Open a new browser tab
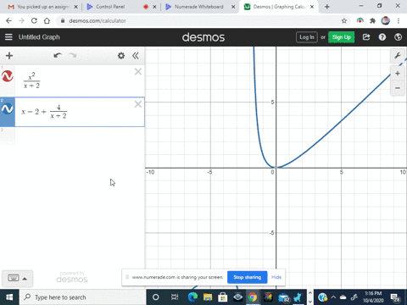The image size is (407, 305). click(x=327, y=7)
